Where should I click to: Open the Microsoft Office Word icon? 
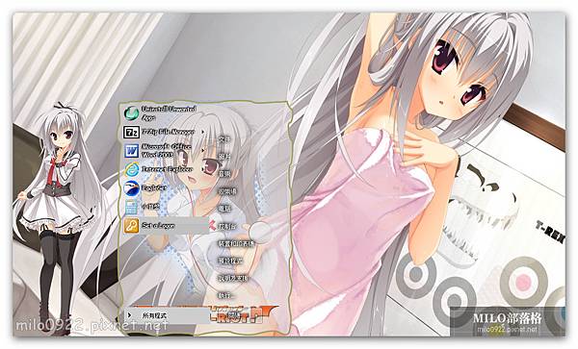pos(131,151)
